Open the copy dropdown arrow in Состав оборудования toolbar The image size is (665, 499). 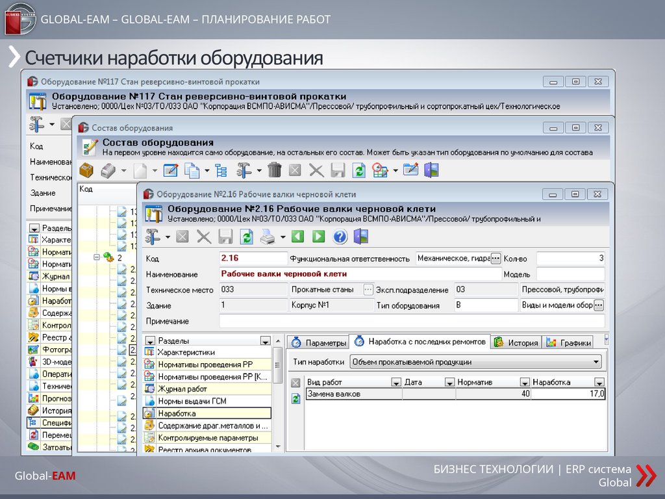pyautogui.click(x=207, y=171)
